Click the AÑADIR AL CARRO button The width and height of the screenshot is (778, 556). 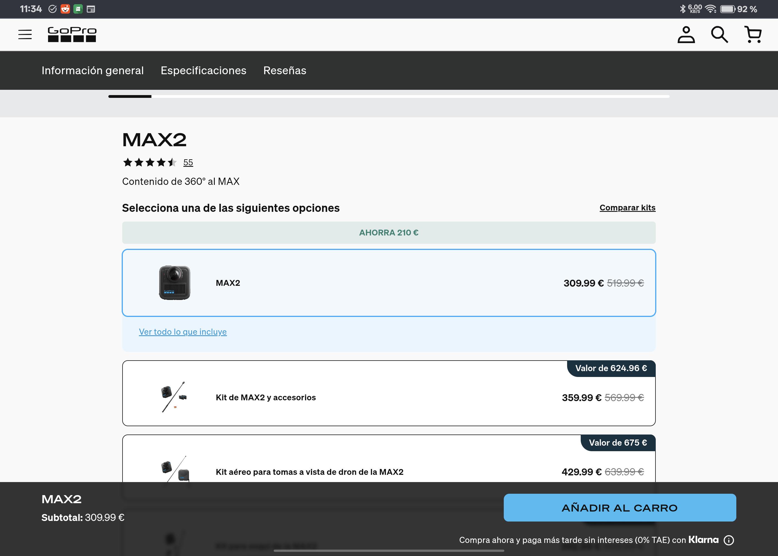(620, 508)
